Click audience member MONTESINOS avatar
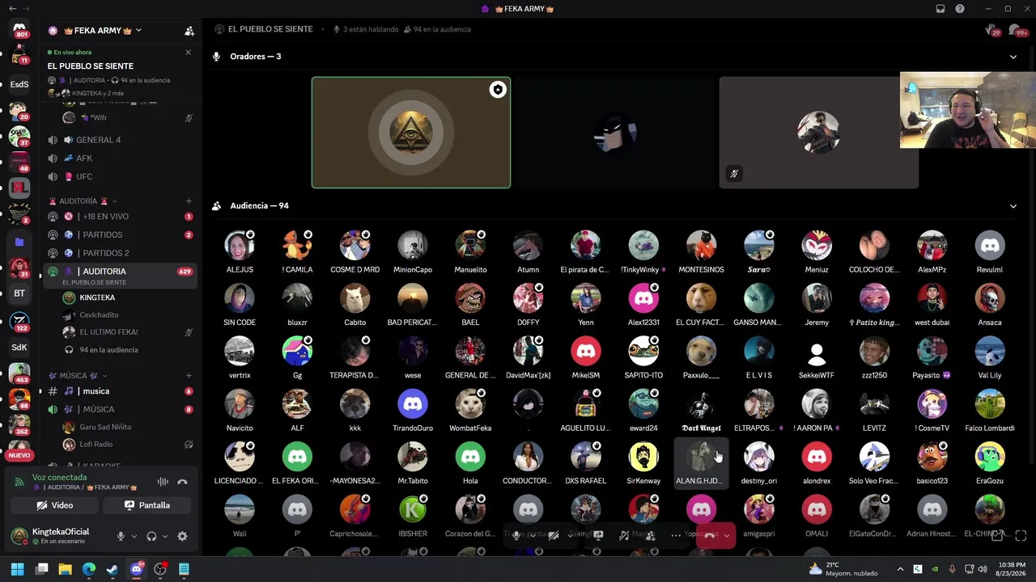 701,245
